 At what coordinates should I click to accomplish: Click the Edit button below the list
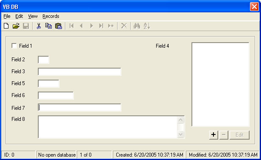coord(239,135)
